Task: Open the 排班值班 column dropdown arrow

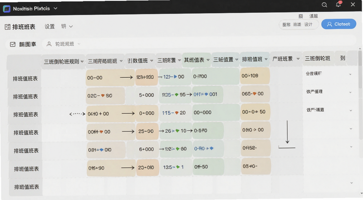Action: [x=266, y=59]
